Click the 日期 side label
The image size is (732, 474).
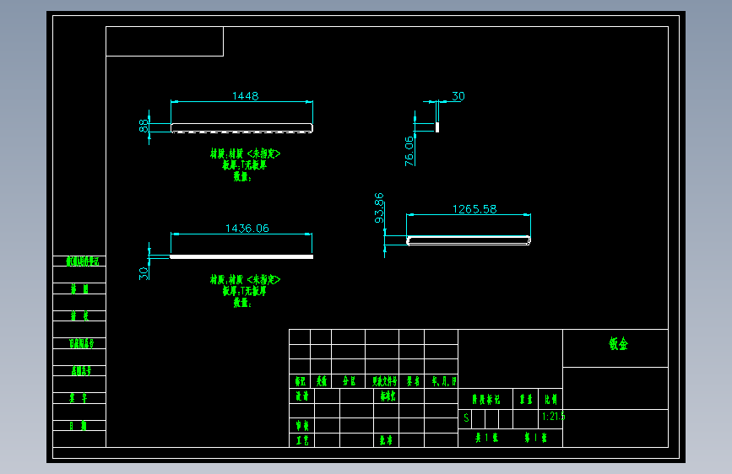pos(78,425)
